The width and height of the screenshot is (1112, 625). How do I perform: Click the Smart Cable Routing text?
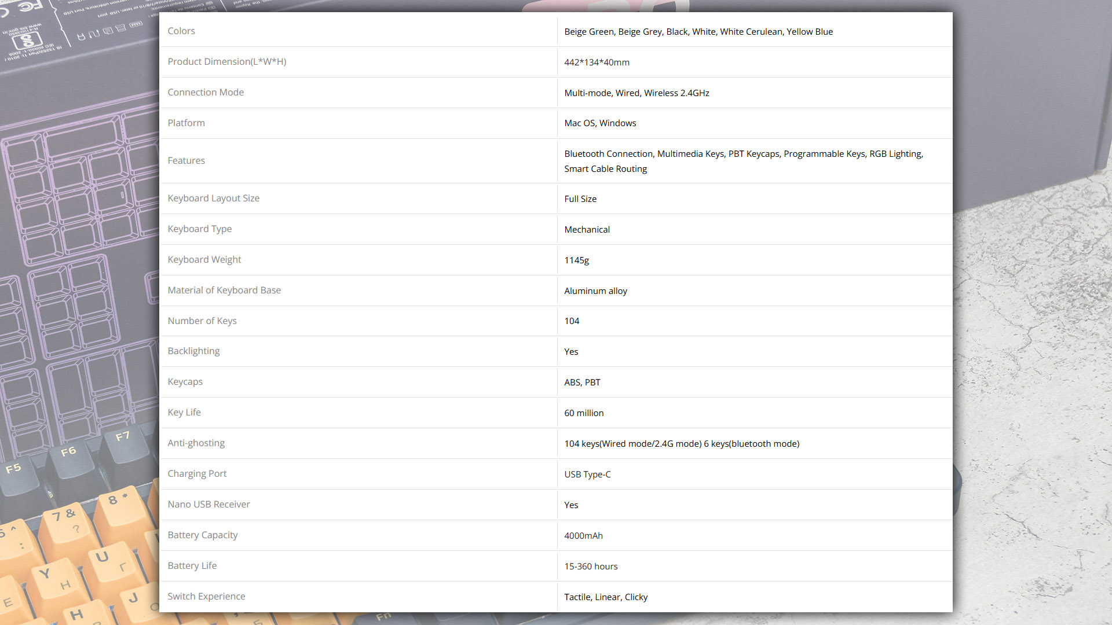point(605,169)
